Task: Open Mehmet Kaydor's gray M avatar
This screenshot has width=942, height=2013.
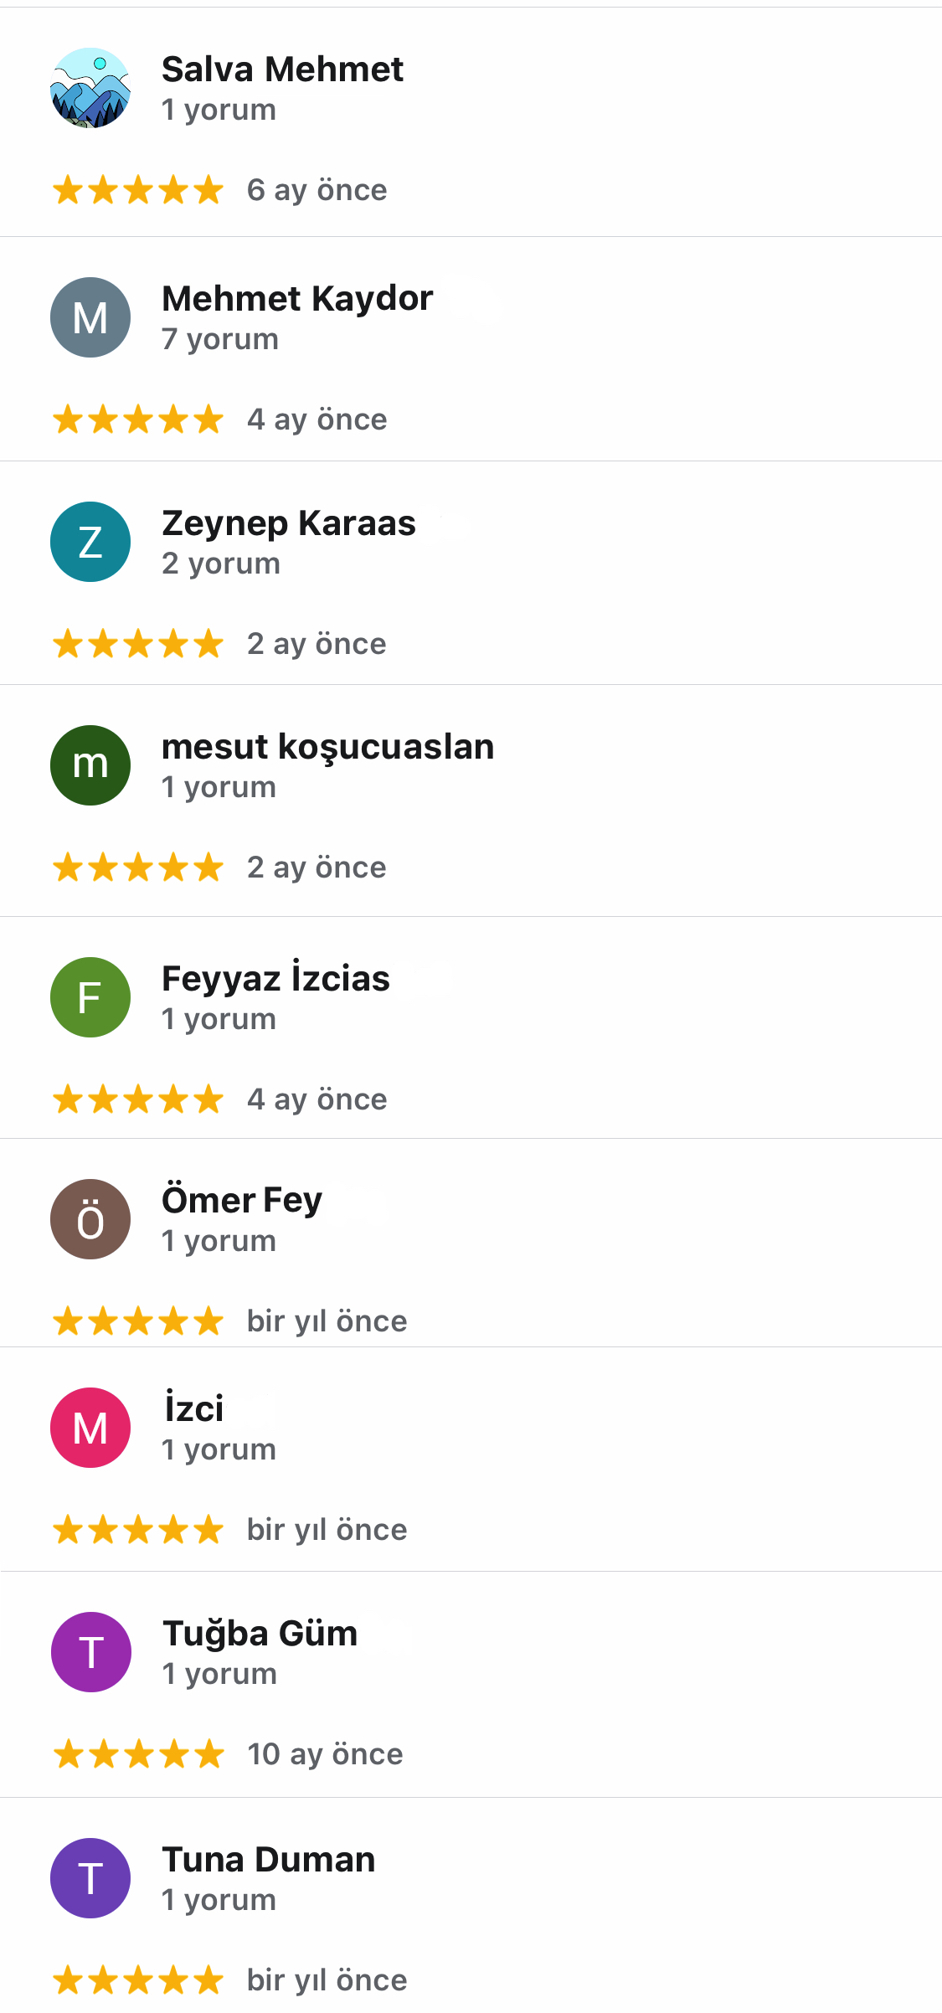Action: click(x=90, y=317)
